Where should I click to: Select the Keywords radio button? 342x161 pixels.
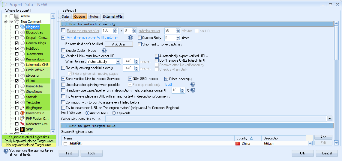click(114, 113)
